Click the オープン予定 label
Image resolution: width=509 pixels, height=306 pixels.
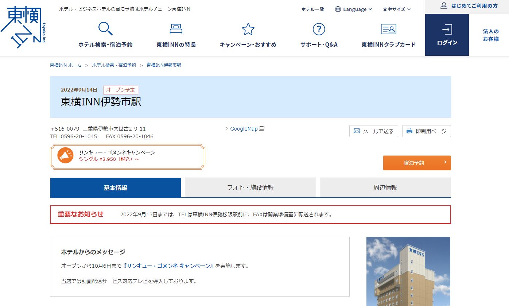121,90
